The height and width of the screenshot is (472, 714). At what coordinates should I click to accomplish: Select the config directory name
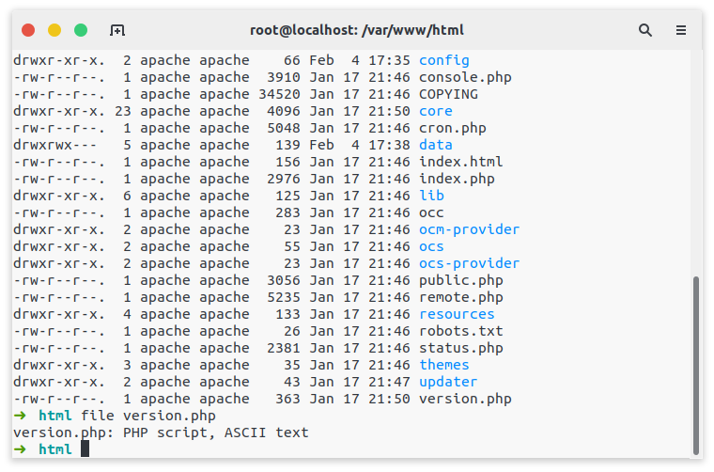click(x=444, y=60)
